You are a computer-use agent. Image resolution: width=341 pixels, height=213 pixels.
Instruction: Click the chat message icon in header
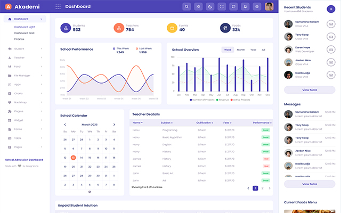233,7
